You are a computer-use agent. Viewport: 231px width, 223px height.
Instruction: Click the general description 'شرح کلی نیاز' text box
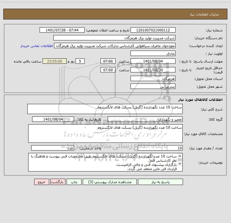click(105, 109)
